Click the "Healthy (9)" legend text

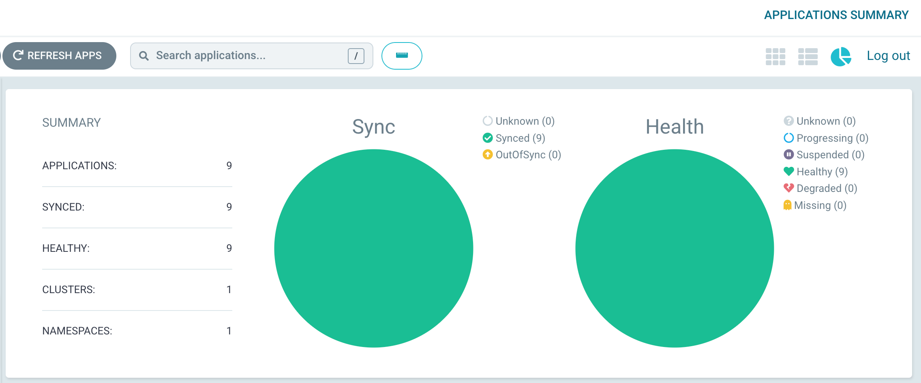pos(822,172)
